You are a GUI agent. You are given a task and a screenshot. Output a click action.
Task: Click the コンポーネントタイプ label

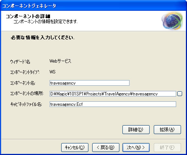coord(25,72)
